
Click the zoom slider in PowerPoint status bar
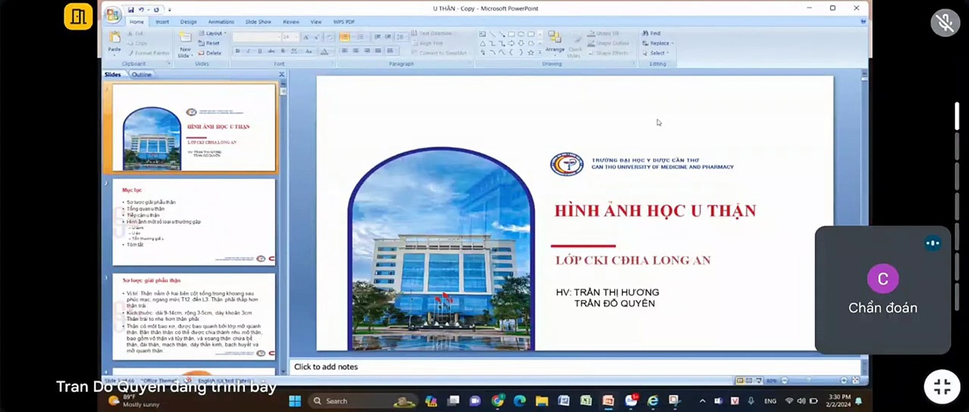tap(813, 381)
